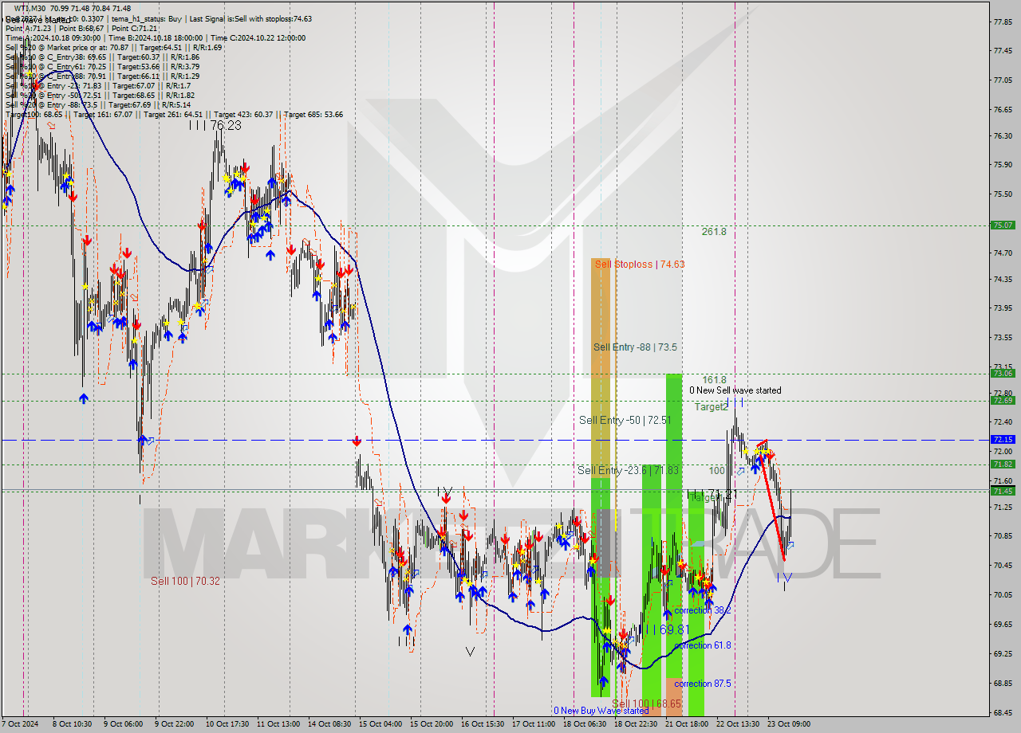Click the '17 Oct 11:00' time axis label

point(534,724)
